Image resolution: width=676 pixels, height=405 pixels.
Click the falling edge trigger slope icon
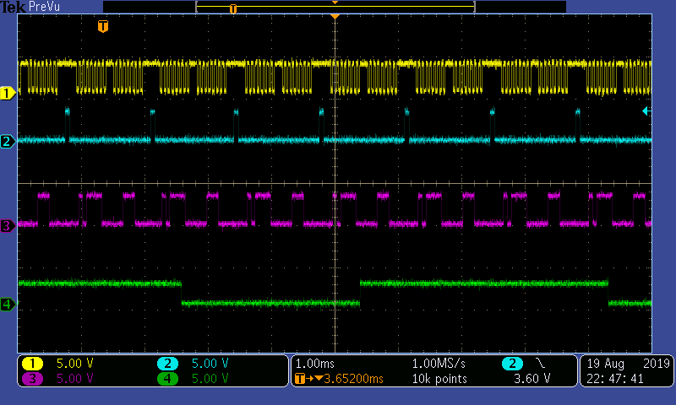point(540,364)
